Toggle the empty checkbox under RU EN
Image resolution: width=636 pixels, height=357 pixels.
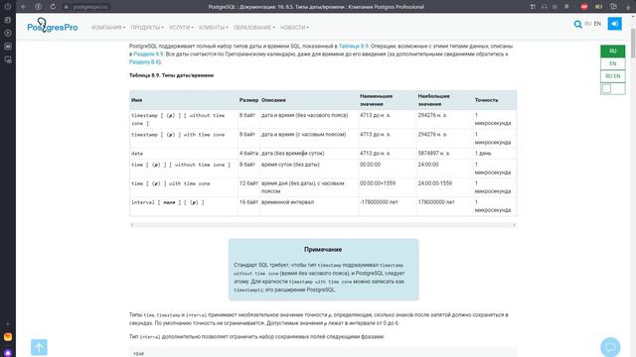[x=607, y=88]
